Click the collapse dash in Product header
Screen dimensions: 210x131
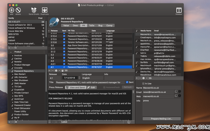(x=11, y=52)
